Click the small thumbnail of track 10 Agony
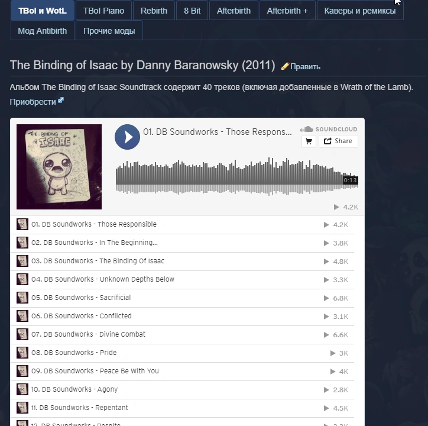This screenshot has width=428, height=426. (x=22, y=389)
